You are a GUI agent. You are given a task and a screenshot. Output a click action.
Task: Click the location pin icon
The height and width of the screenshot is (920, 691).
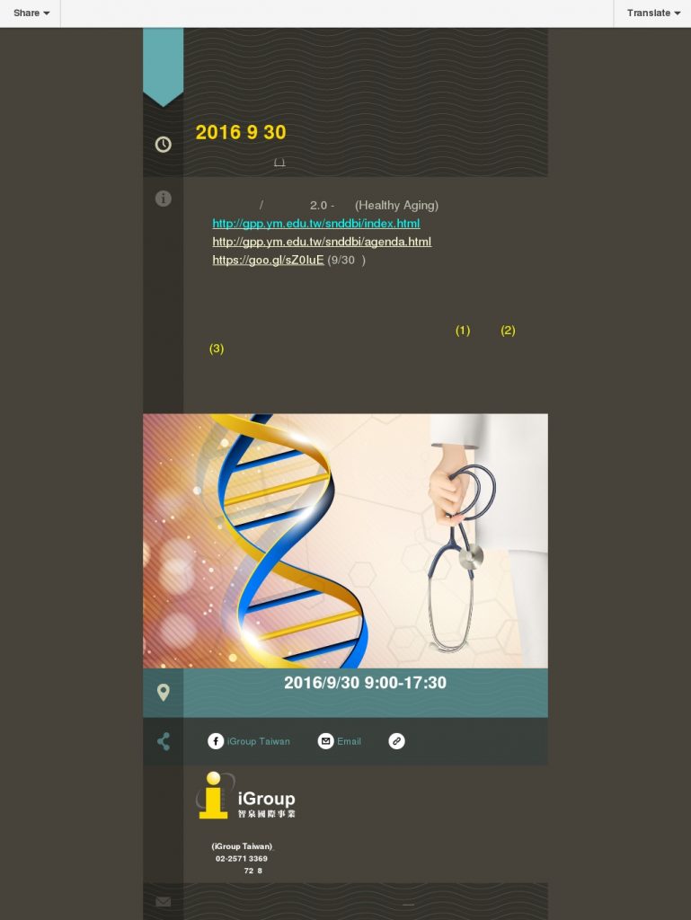pyautogui.click(x=163, y=693)
